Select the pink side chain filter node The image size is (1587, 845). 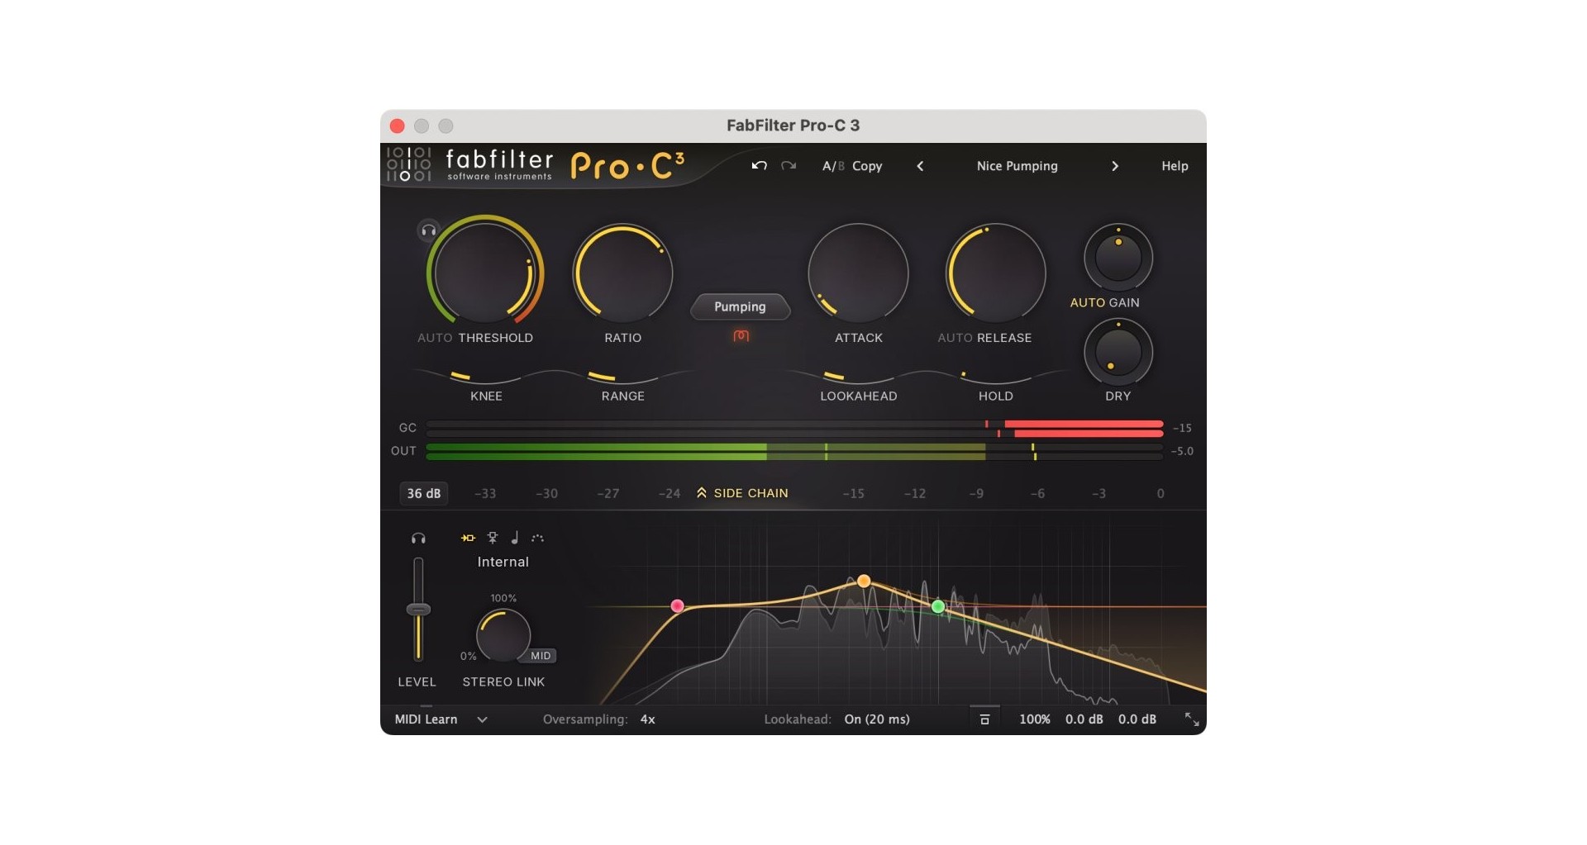pos(677,605)
